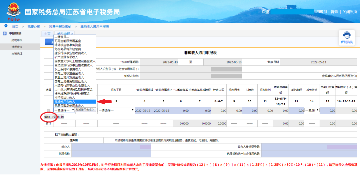Open the 征收项目 dropdown showing 请选择
The image size is (360, 176).
click(x=64, y=110)
